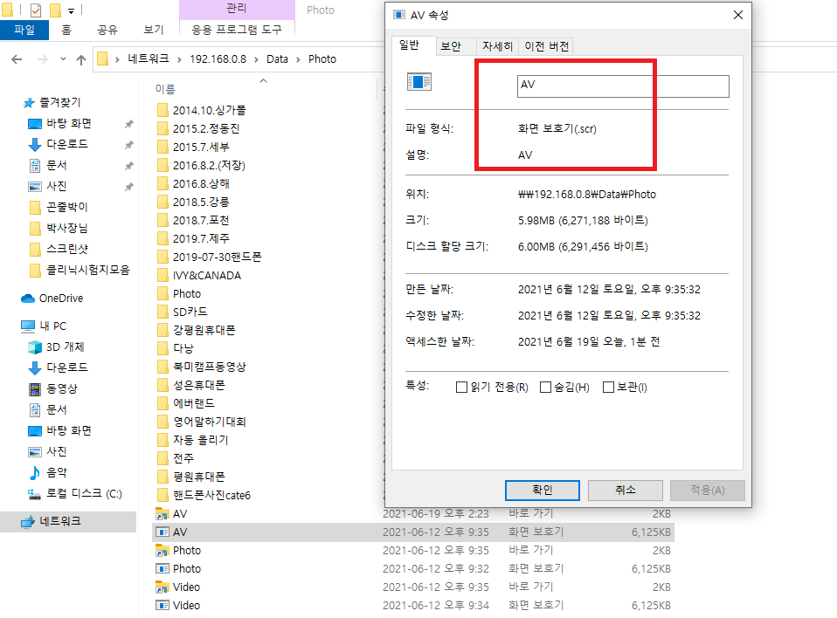Click the AV file name field
Screen dimensions: 837x618
tap(623, 86)
